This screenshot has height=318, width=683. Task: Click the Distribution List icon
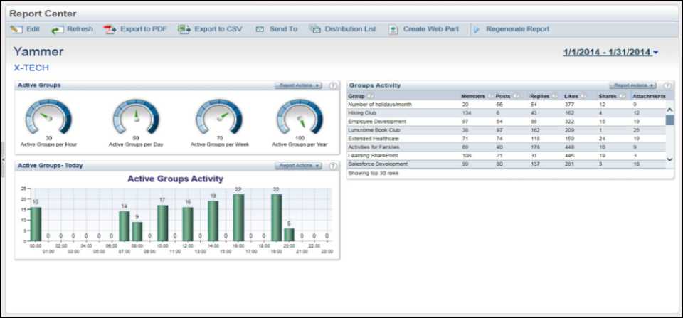(315, 29)
